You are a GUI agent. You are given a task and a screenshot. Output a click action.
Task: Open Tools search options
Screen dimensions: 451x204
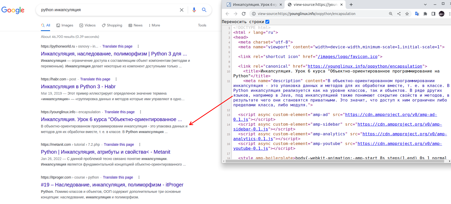[x=202, y=25]
